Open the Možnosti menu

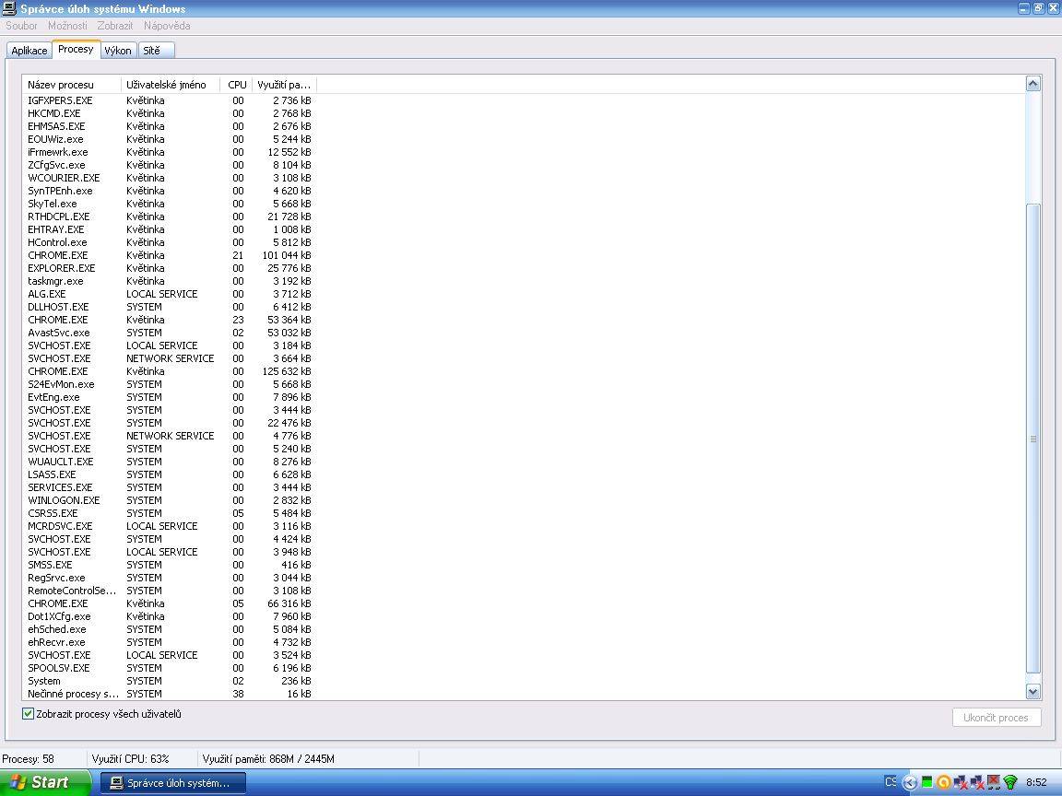coord(67,26)
